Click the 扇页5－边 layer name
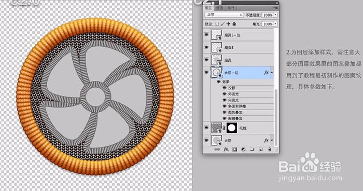 tap(232, 35)
